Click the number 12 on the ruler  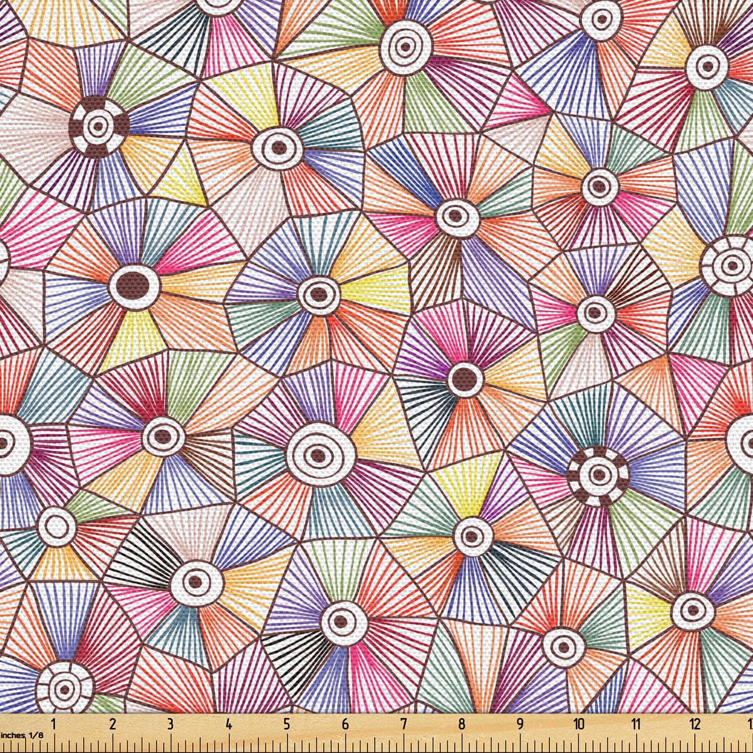point(695,724)
